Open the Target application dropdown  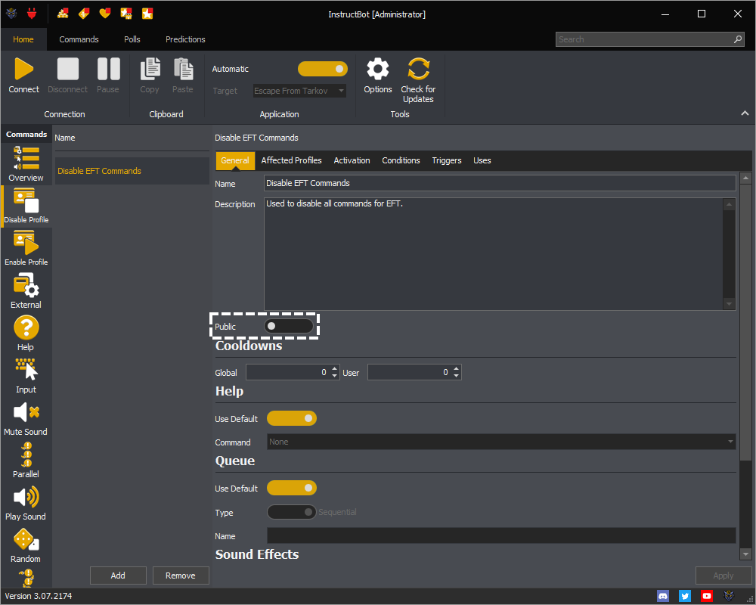pos(300,91)
